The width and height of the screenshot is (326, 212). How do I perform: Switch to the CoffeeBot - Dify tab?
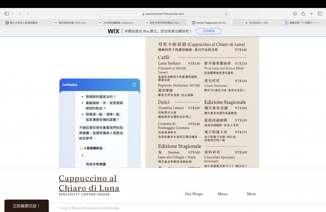pyautogui.click(x=256, y=23)
